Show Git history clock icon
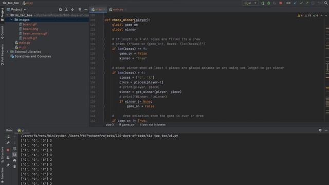The height and width of the screenshot is (185, 329). 313,3
